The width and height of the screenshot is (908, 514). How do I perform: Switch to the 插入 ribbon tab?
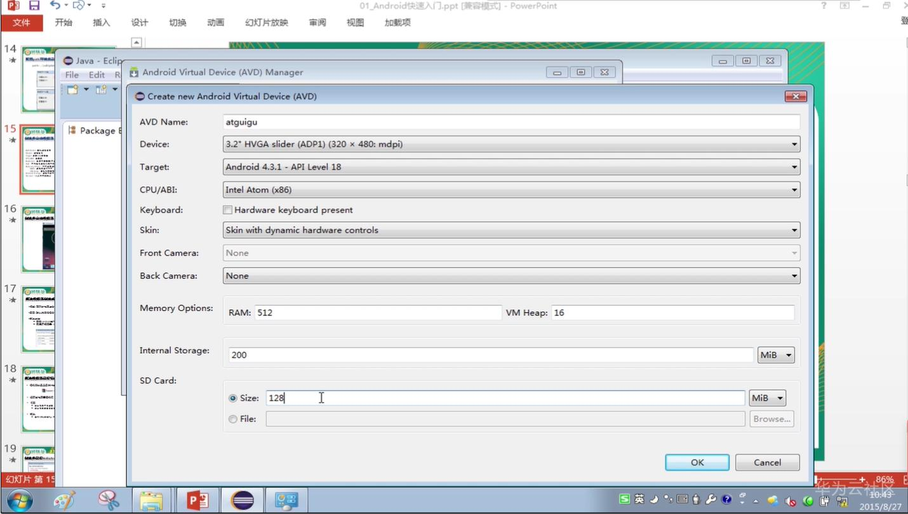tap(102, 23)
